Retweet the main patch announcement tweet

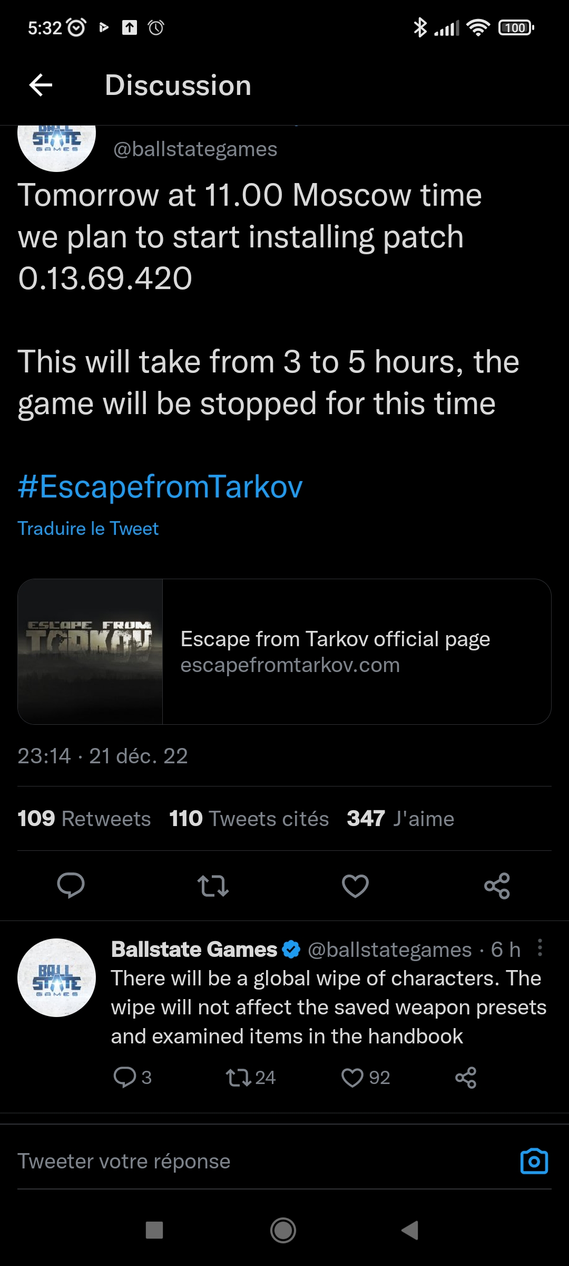pyautogui.click(x=213, y=885)
